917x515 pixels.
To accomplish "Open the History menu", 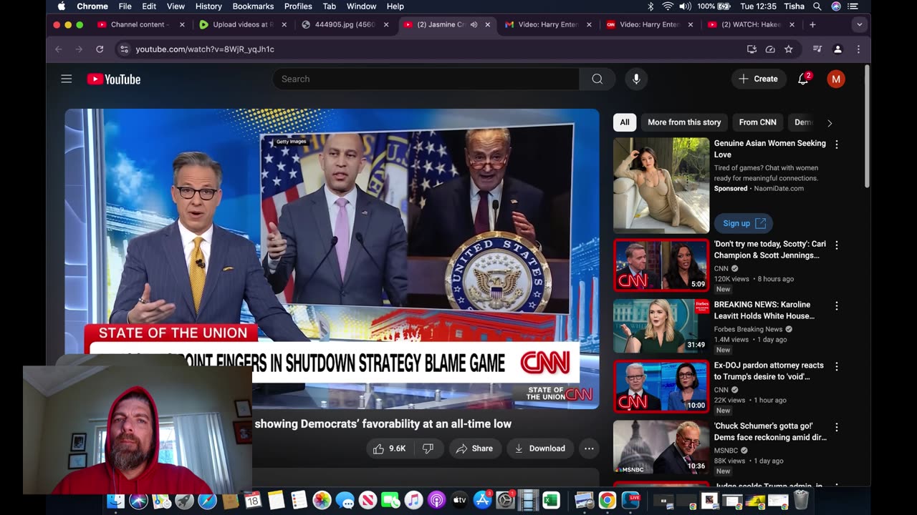I will click(208, 6).
